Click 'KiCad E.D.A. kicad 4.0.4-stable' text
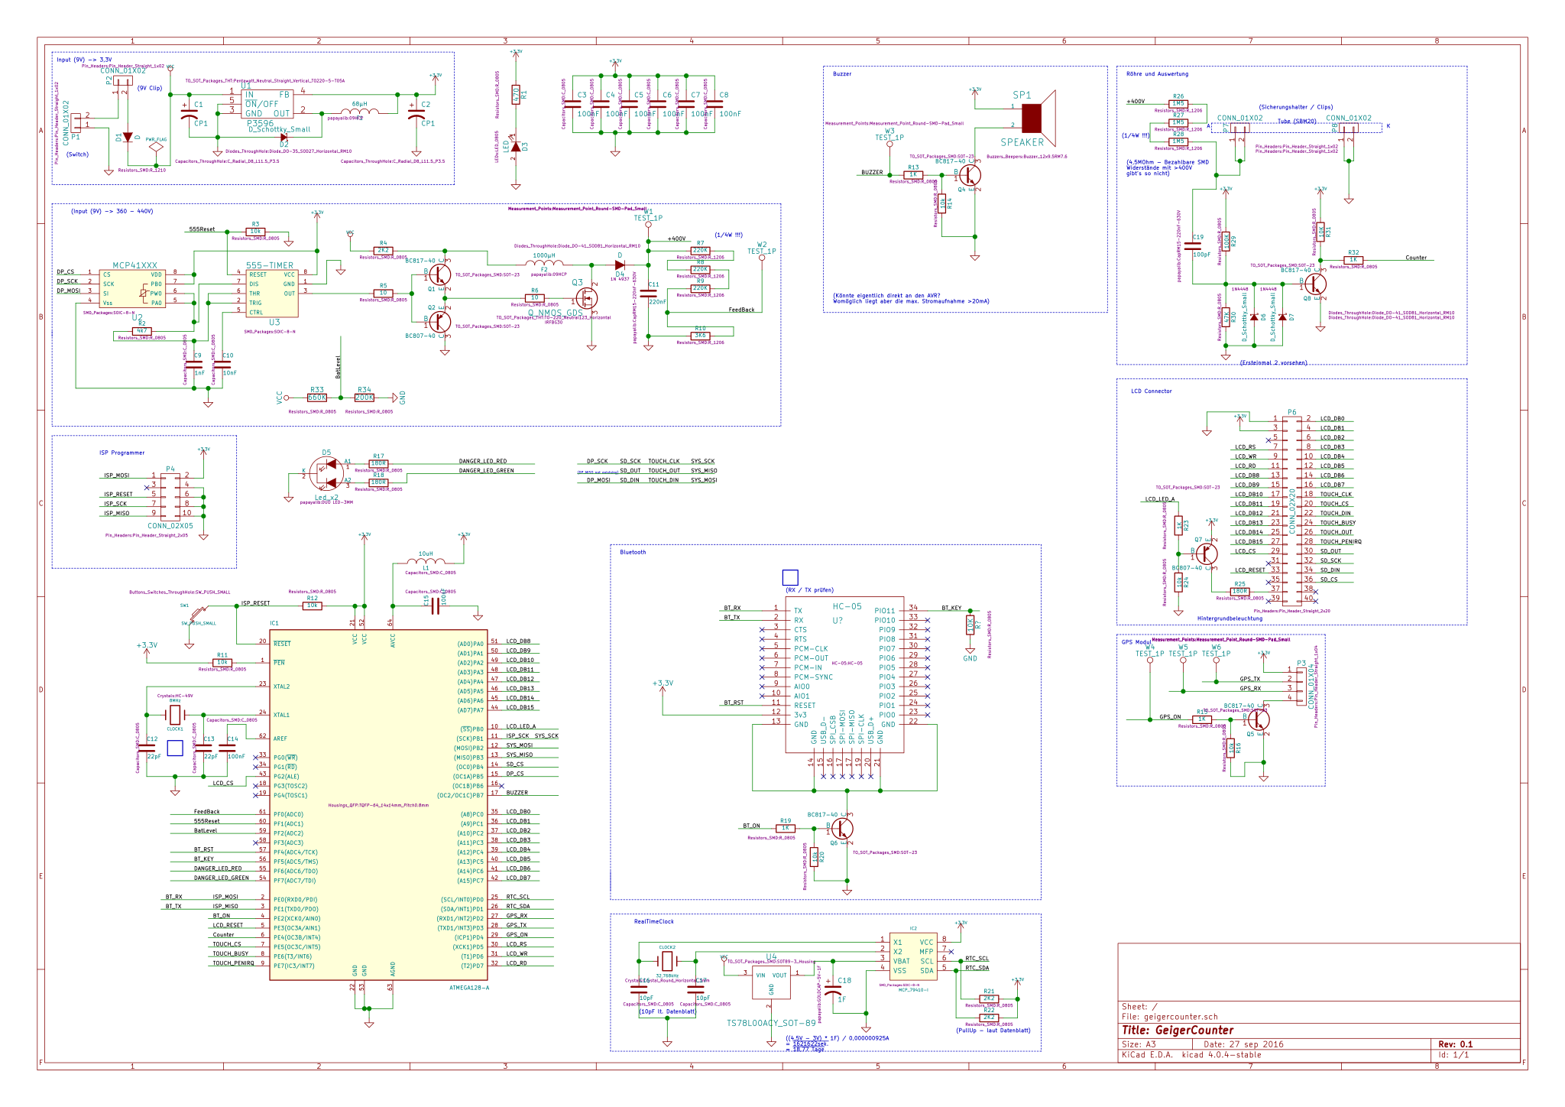 tap(1191, 1055)
